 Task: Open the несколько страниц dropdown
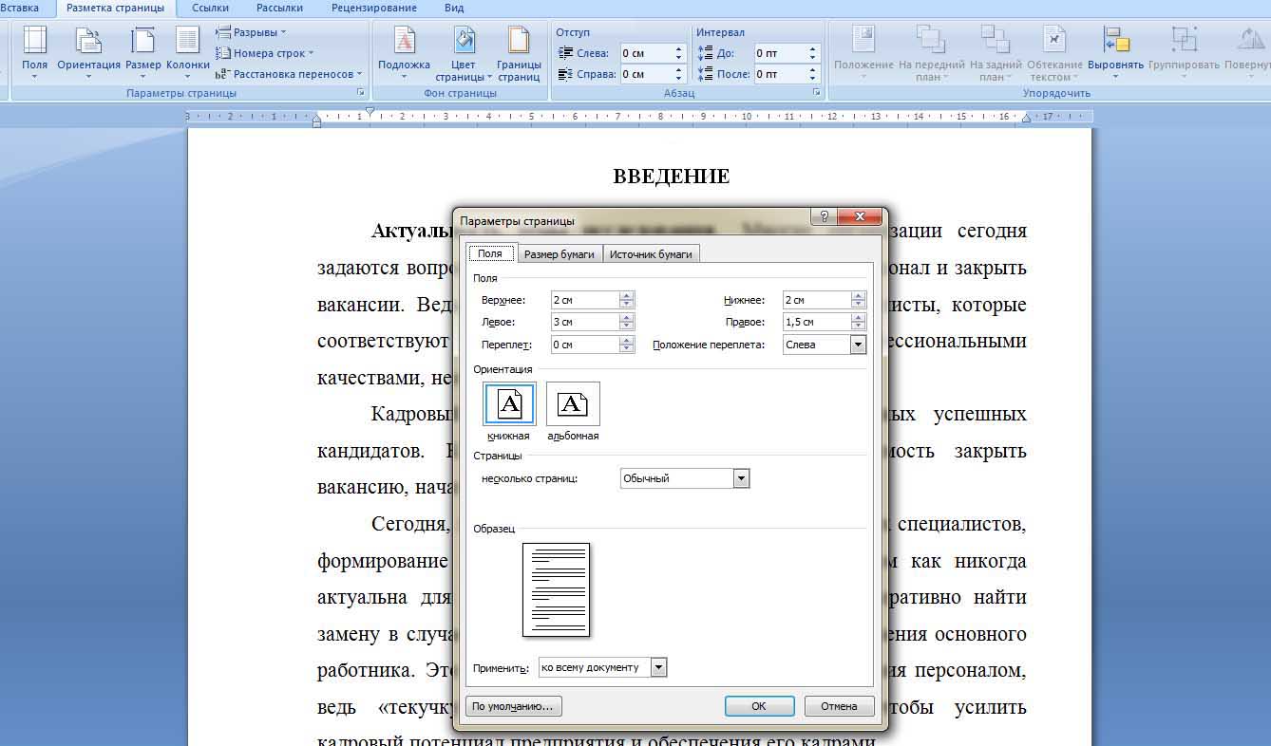[741, 478]
